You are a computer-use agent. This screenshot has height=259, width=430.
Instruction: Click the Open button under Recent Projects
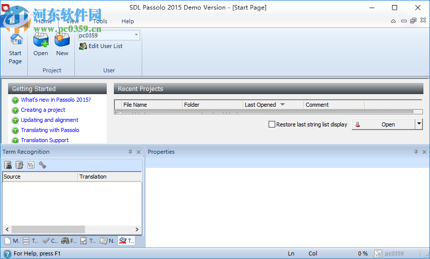pos(383,124)
